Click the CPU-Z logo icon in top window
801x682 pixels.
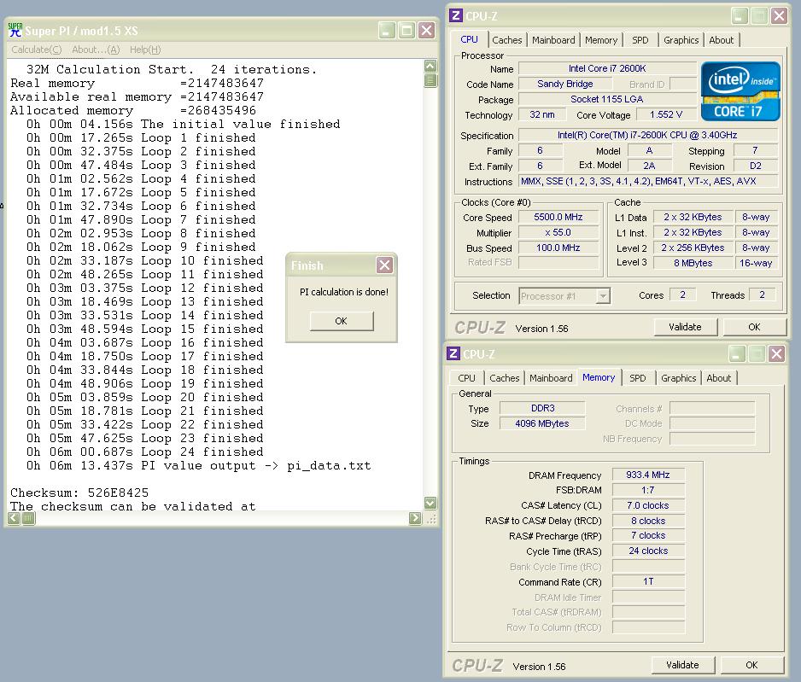pos(456,15)
